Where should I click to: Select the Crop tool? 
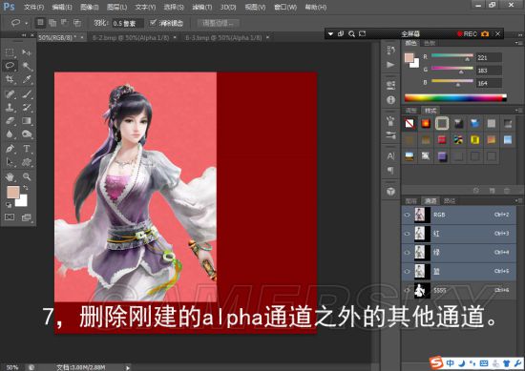click(10, 79)
